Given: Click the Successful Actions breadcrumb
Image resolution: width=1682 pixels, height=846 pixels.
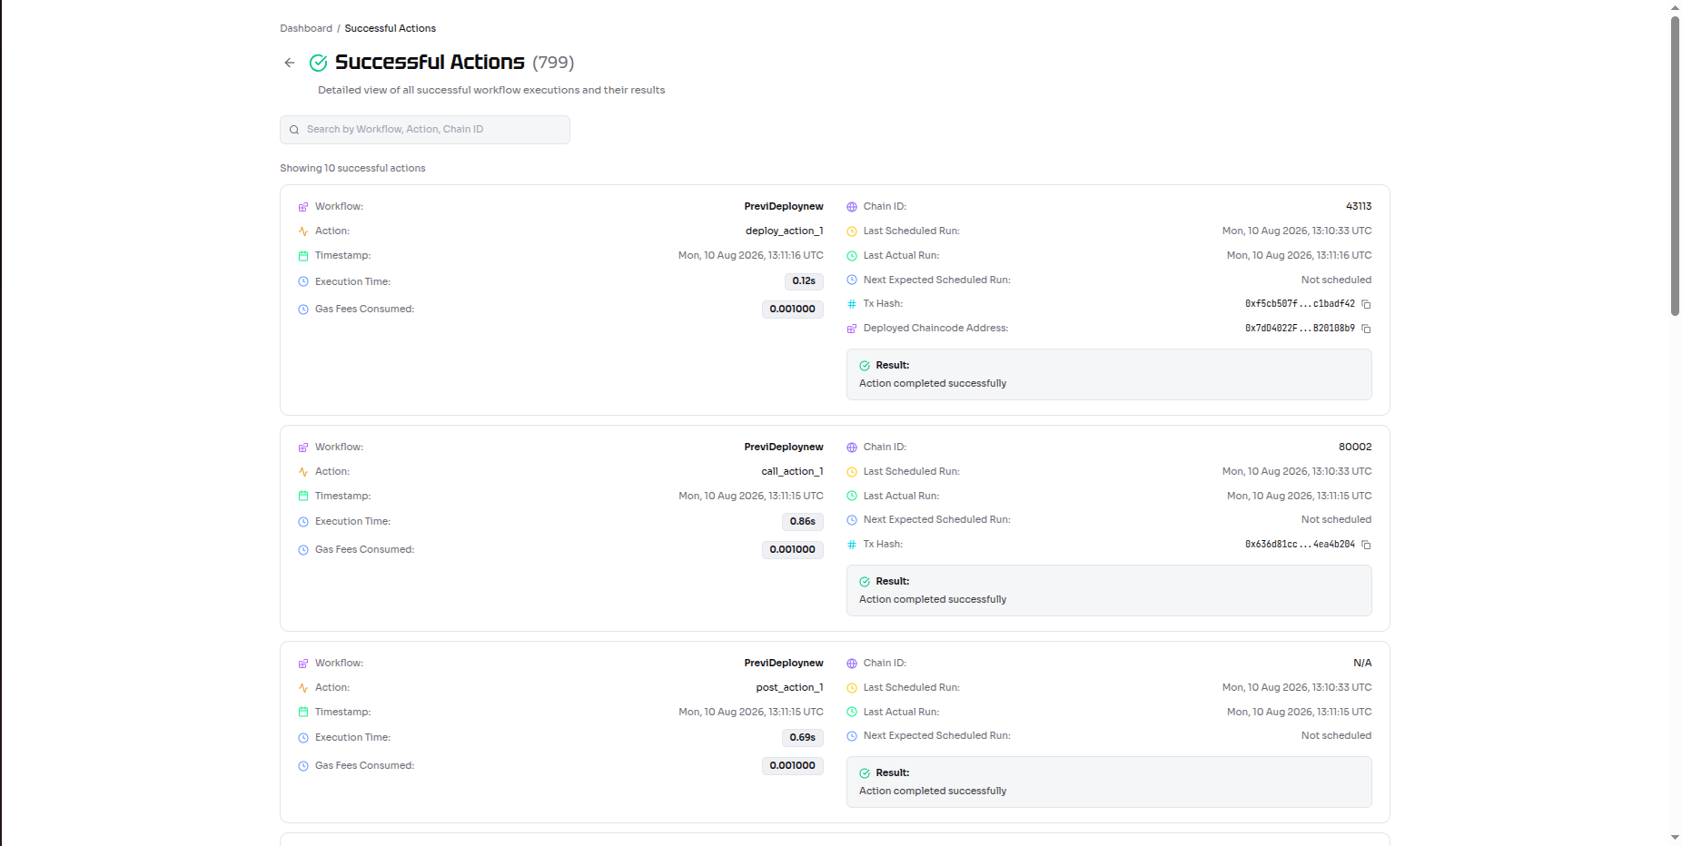Looking at the screenshot, I should point(390,28).
